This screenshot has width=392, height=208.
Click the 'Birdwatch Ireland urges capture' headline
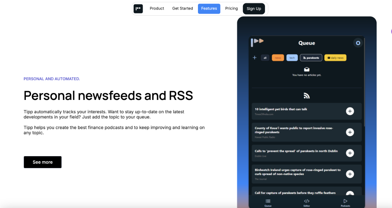pyautogui.click(x=298, y=172)
